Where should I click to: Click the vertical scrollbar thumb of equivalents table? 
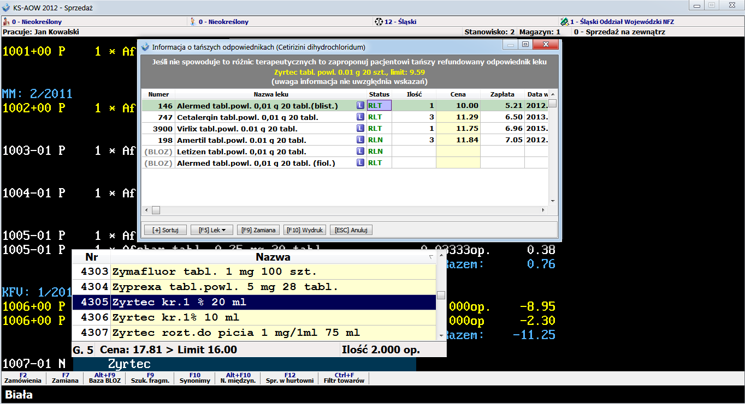[x=552, y=104]
